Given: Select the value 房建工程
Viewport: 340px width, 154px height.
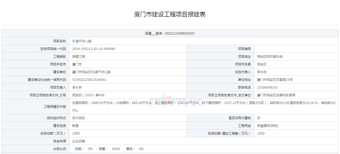Looking at the screenshot, I should (x=79, y=57).
